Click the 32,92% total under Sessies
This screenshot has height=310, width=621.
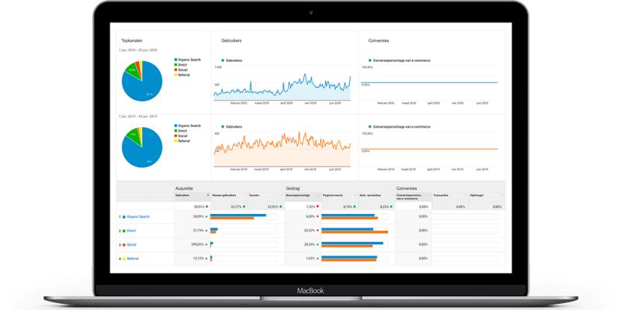pyautogui.click(x=272, y=206)
